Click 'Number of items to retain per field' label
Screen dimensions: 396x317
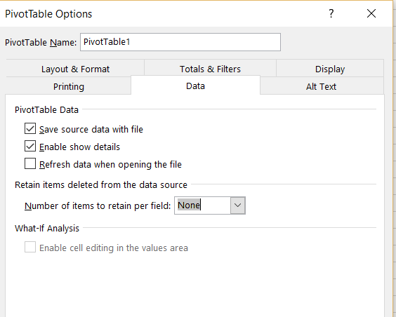point(98,205)
